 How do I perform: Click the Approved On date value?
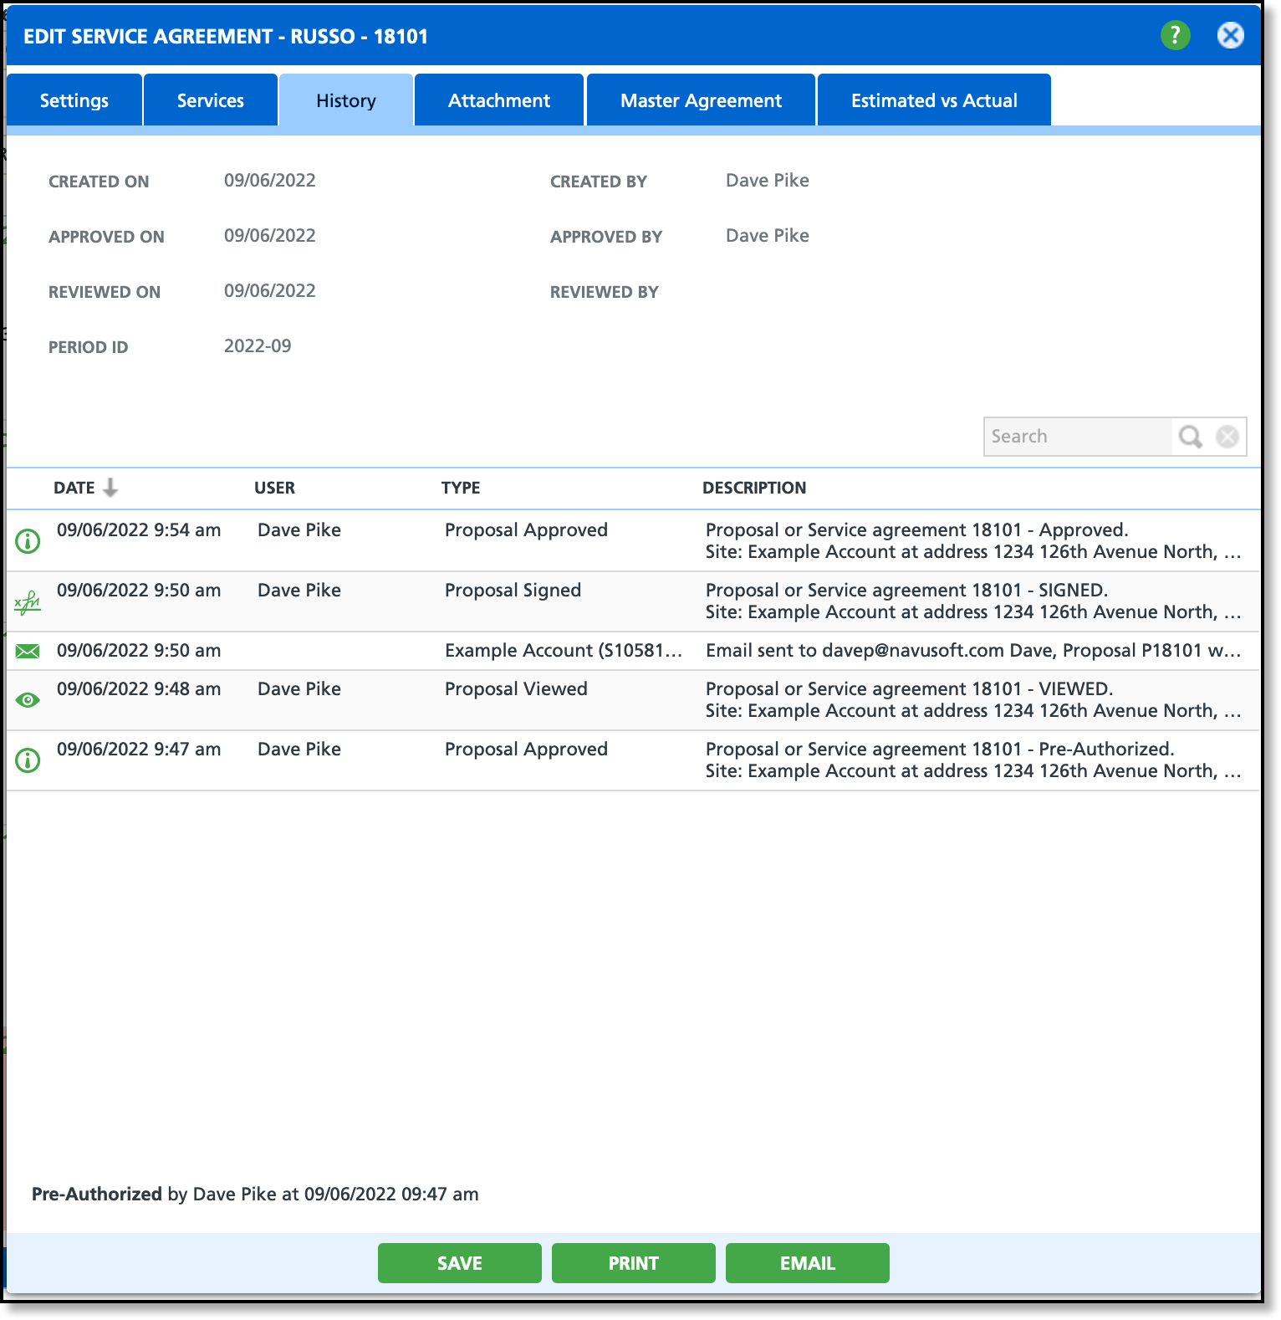pyautogui.click(x=270, y=236)
